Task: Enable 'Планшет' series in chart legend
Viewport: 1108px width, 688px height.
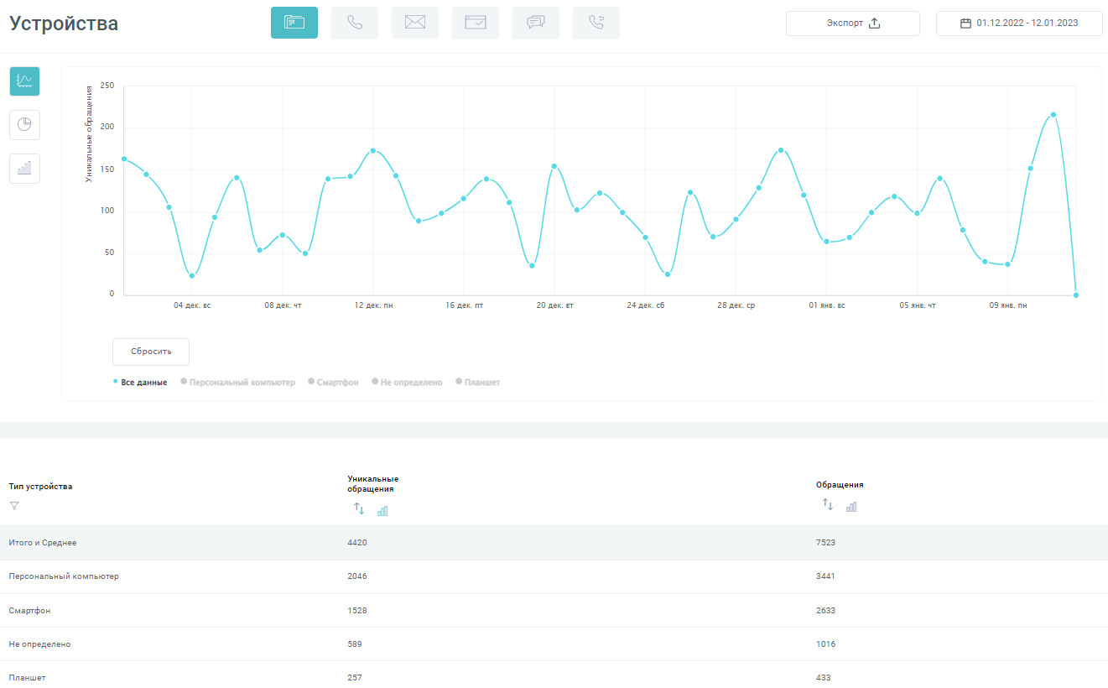Action: click(481, 383)
